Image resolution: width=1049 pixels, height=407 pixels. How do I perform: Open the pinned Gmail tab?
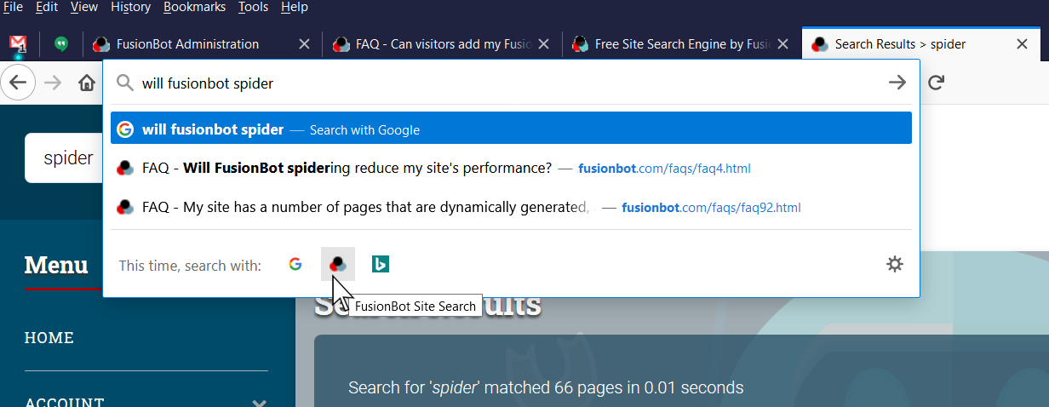point(19,44)
